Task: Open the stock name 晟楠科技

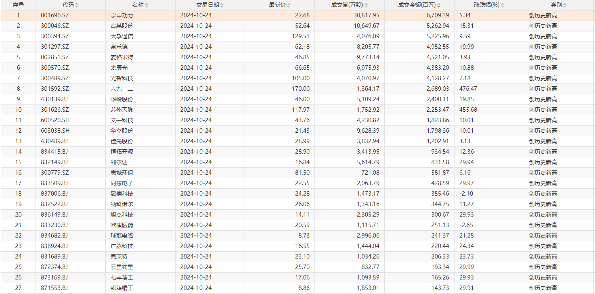Action: pos(122,194)
